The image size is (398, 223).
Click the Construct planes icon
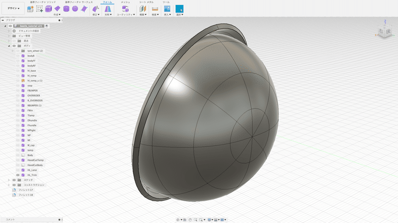[143, 9]
